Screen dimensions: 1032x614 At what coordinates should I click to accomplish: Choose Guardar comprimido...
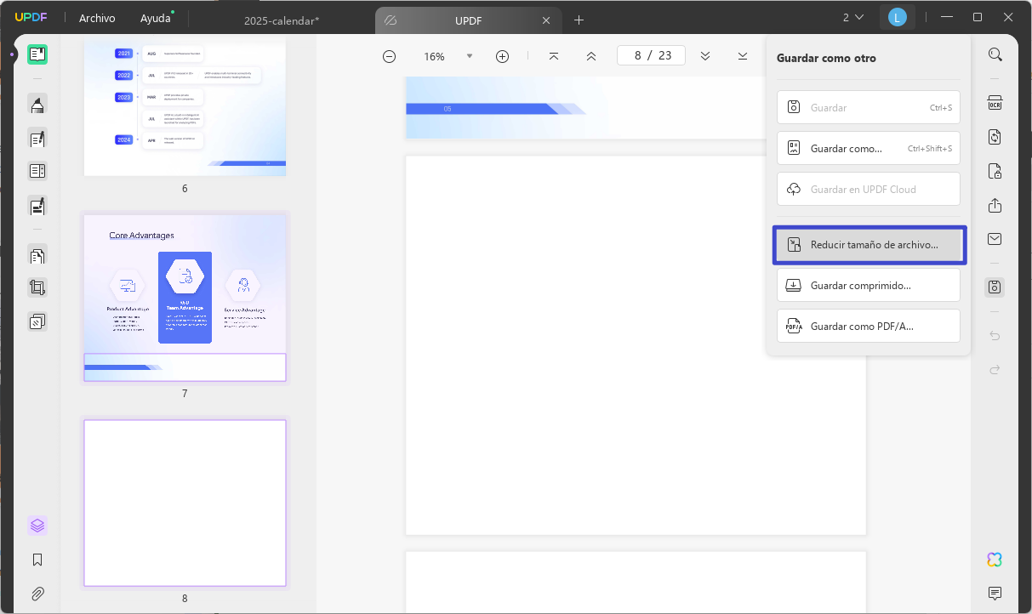click(868, 285)
